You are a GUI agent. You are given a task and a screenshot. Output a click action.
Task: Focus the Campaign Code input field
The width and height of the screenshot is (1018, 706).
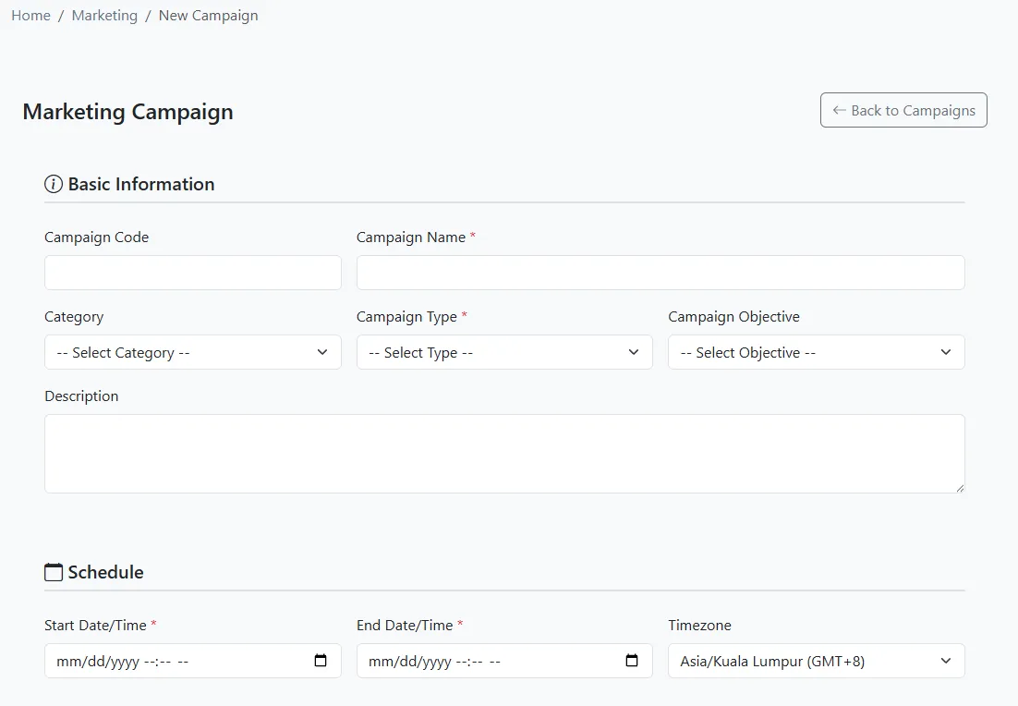(193, 273)
